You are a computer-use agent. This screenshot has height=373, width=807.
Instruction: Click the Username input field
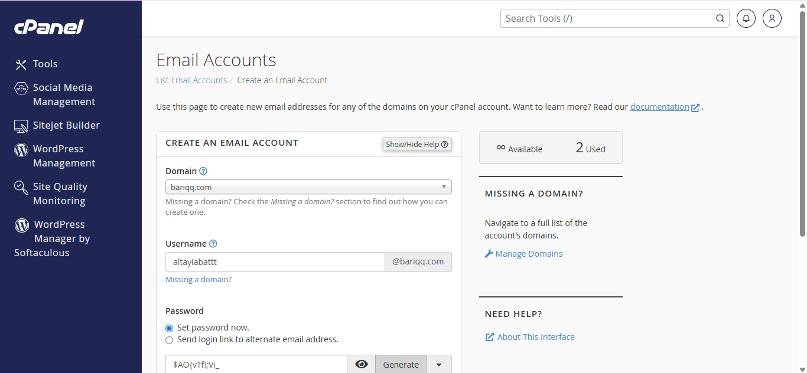[275, 262]
